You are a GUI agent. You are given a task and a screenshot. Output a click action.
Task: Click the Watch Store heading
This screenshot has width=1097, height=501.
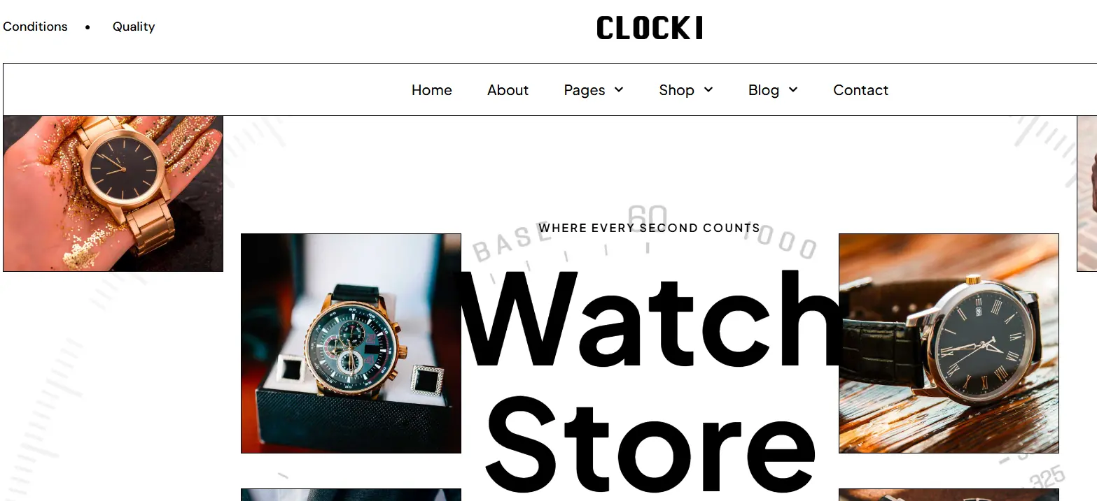click(x=650, y=381)
